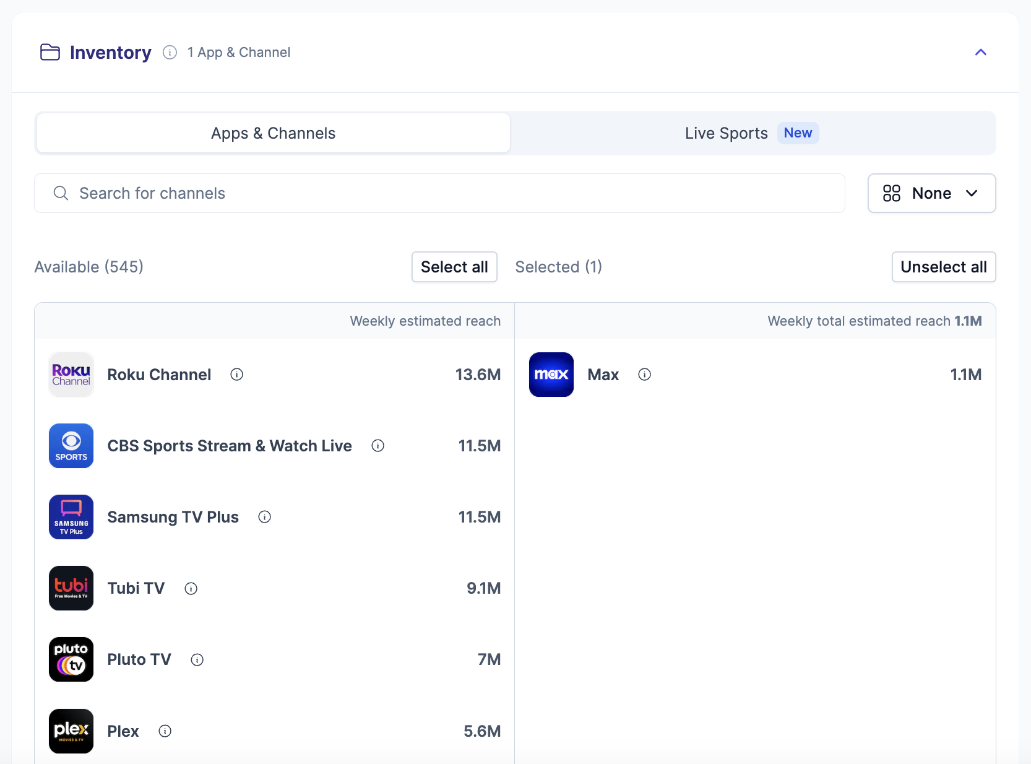Click the Max logo in Selected list
The height and width of the screenshot is (764, 1031).
(551, 375)
